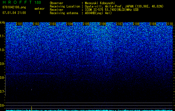Screen dimensions: 175x111
Task: Click the 2102 time marker
Action: point(36,24)
